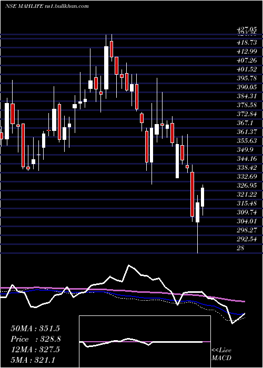Screen dimensions: 263x368
Task: Click the 304.01 price axis label
Action: pyautogui.click(x=247, y=221)
